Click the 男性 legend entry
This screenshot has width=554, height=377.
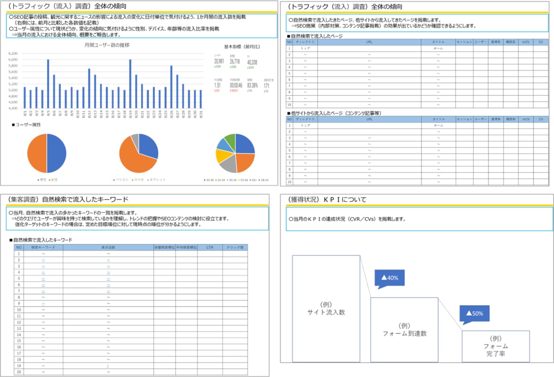tap(42, 180)
